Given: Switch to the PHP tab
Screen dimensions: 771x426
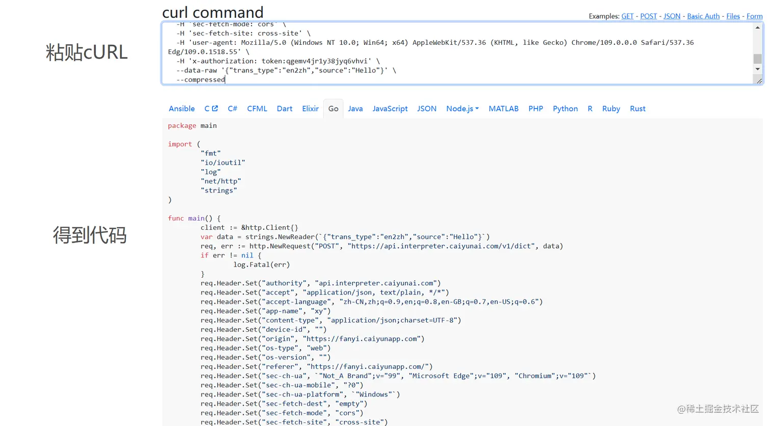Looking at the screenshot, I should tap(535, 109).
